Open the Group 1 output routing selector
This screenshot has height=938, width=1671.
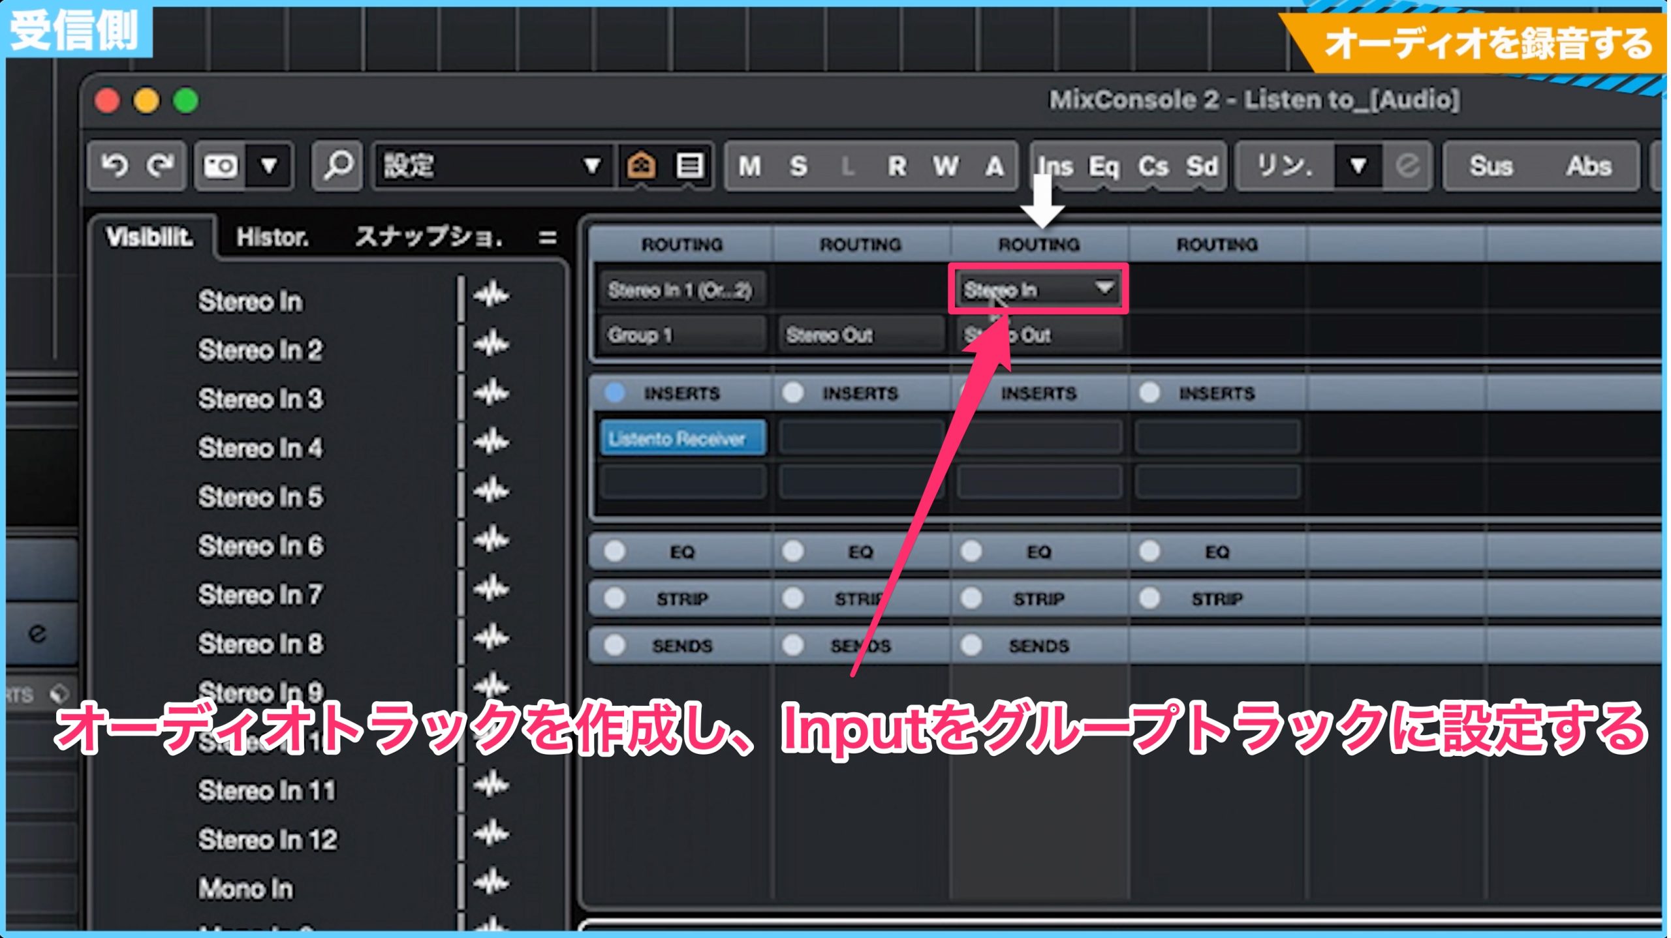coord(681,335)
